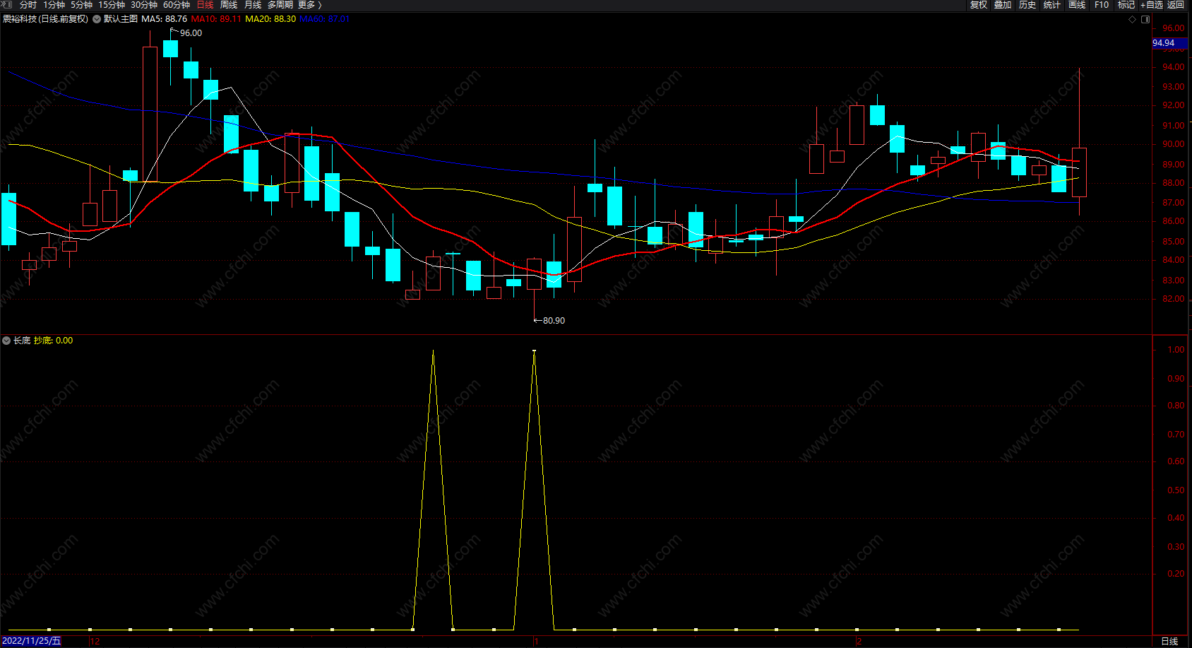
Task: Select the 5分钟 period tab
Action: [x=82, y=5]
